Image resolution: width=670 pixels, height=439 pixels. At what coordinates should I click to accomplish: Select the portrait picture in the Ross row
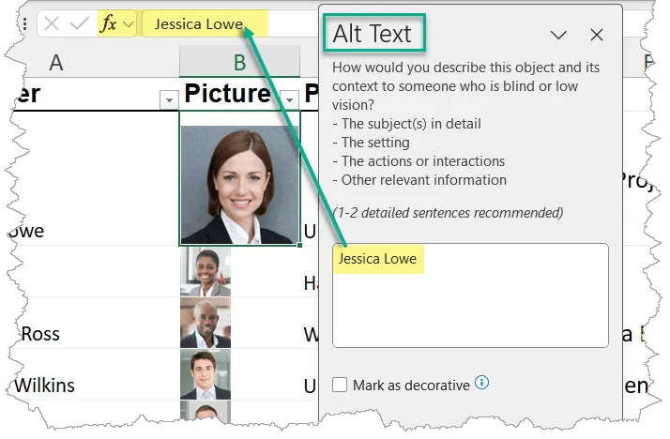tap(205, 324)
